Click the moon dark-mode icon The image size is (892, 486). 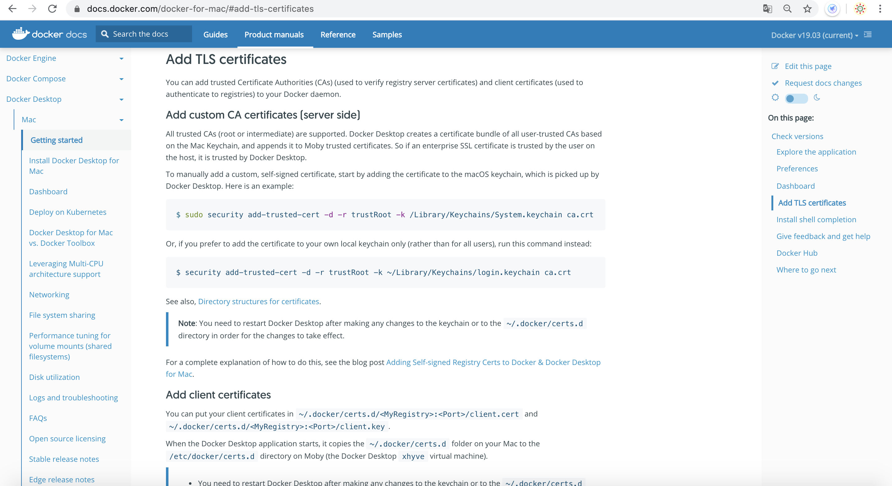coord(816,97)
